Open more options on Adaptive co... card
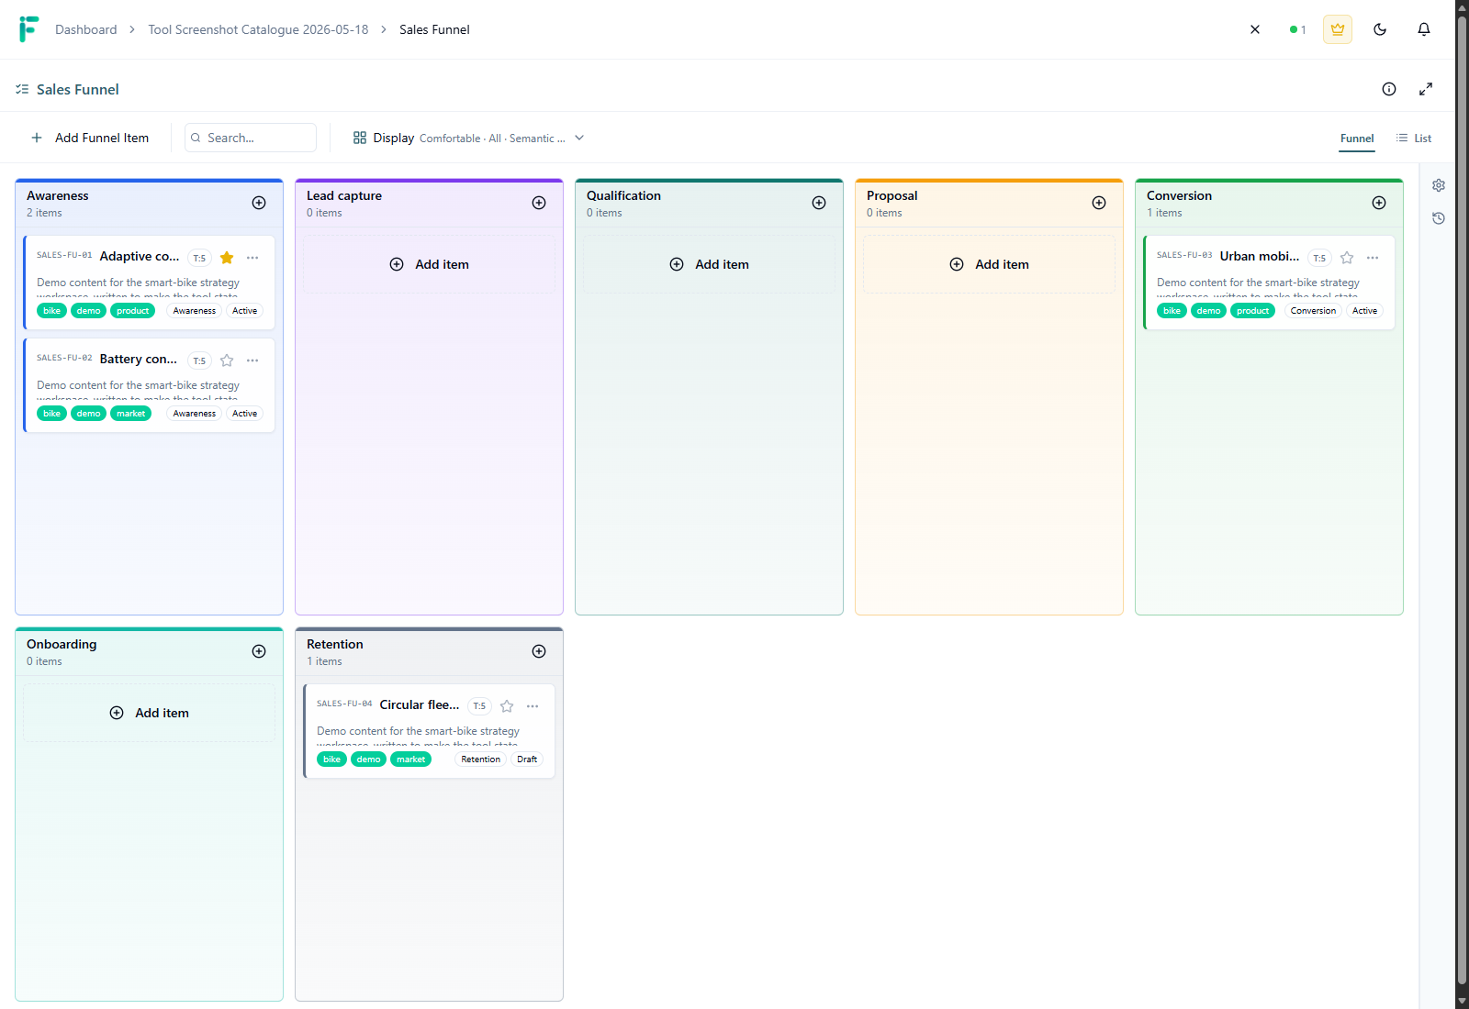Screen dimensions: 1469x1009 252,258
